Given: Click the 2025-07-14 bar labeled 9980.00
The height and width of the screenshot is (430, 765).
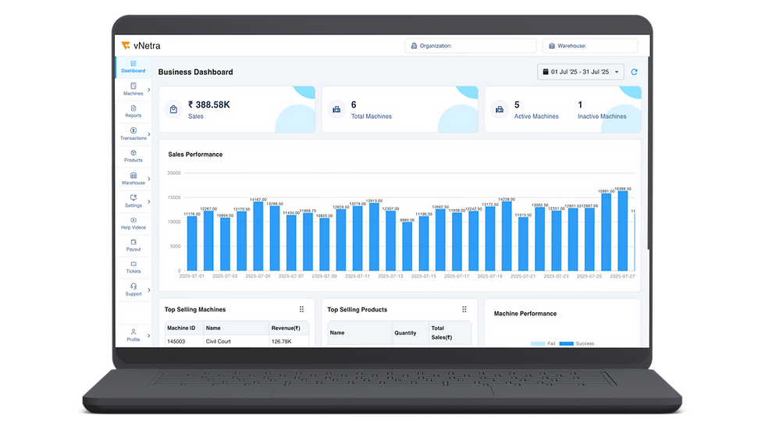Looking at the screenshot, I should click(x=407, y=246).
